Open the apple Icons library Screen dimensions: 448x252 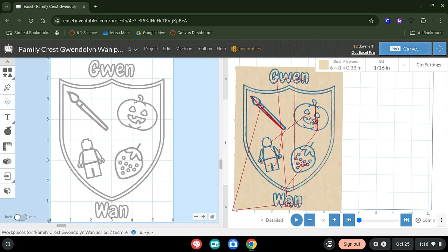pyautogui.click(x=7, y=131)
